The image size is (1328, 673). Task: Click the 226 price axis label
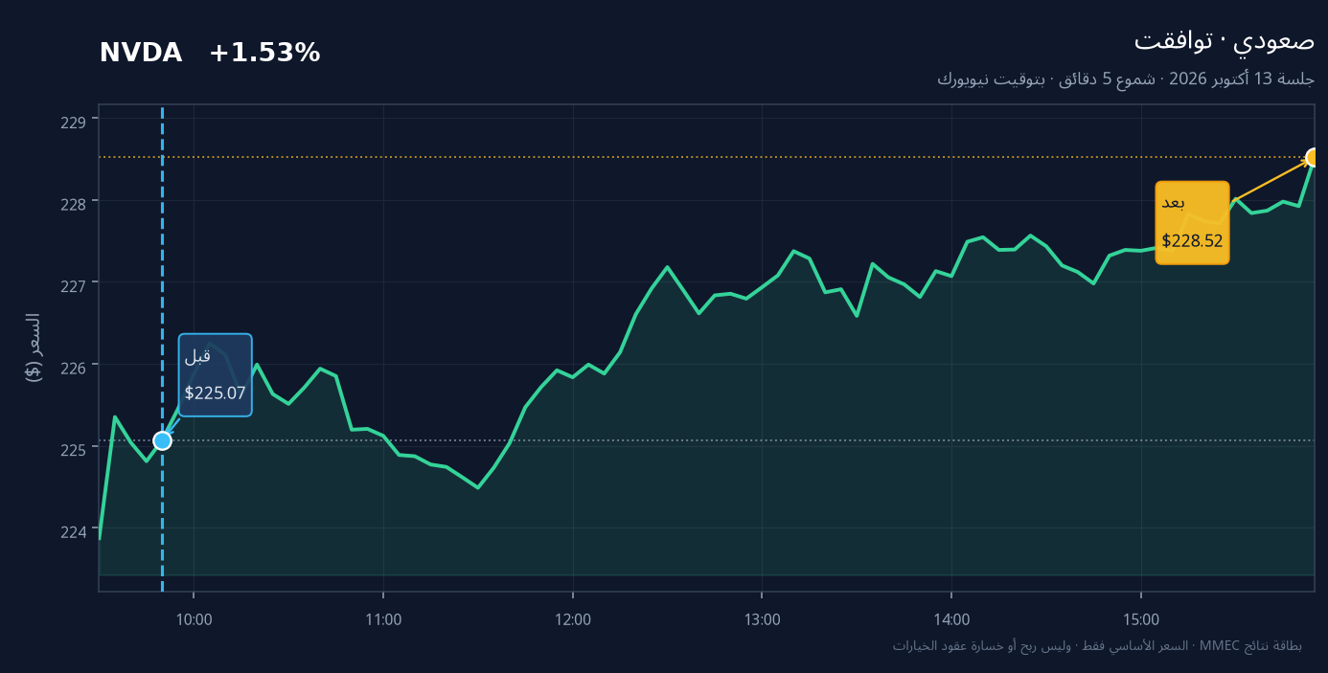point(74,368)
